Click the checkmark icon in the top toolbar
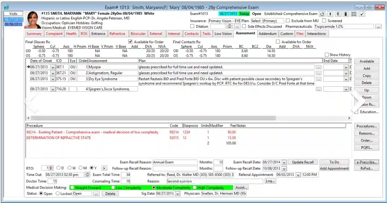Viewport: 387px width, 203px height. tap(361, 14)
